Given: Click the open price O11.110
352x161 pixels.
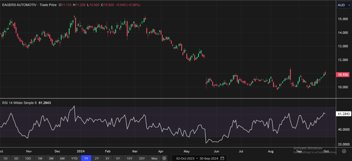Looking at the screenshot, I should [64, 5].
